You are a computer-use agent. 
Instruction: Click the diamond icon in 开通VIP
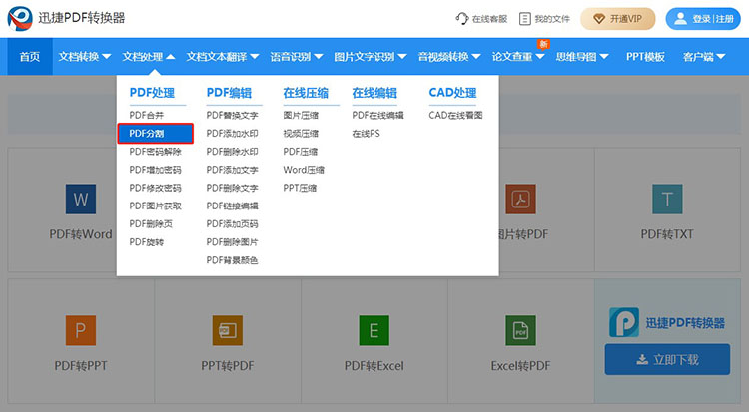(599, 19)
